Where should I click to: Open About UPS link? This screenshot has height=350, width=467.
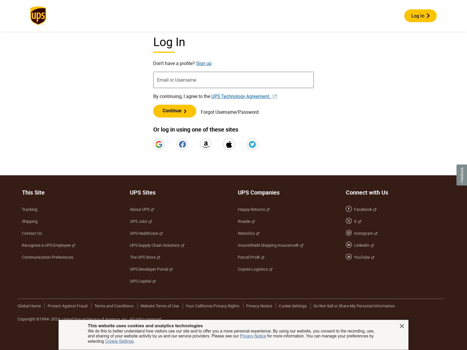[142, 209]
